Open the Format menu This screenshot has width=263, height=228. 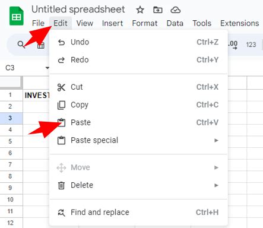tap(145, 23)
